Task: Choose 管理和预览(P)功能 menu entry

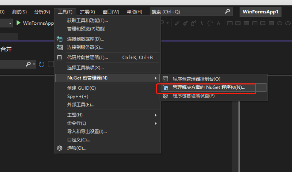Action: click(x=107, y=29)
